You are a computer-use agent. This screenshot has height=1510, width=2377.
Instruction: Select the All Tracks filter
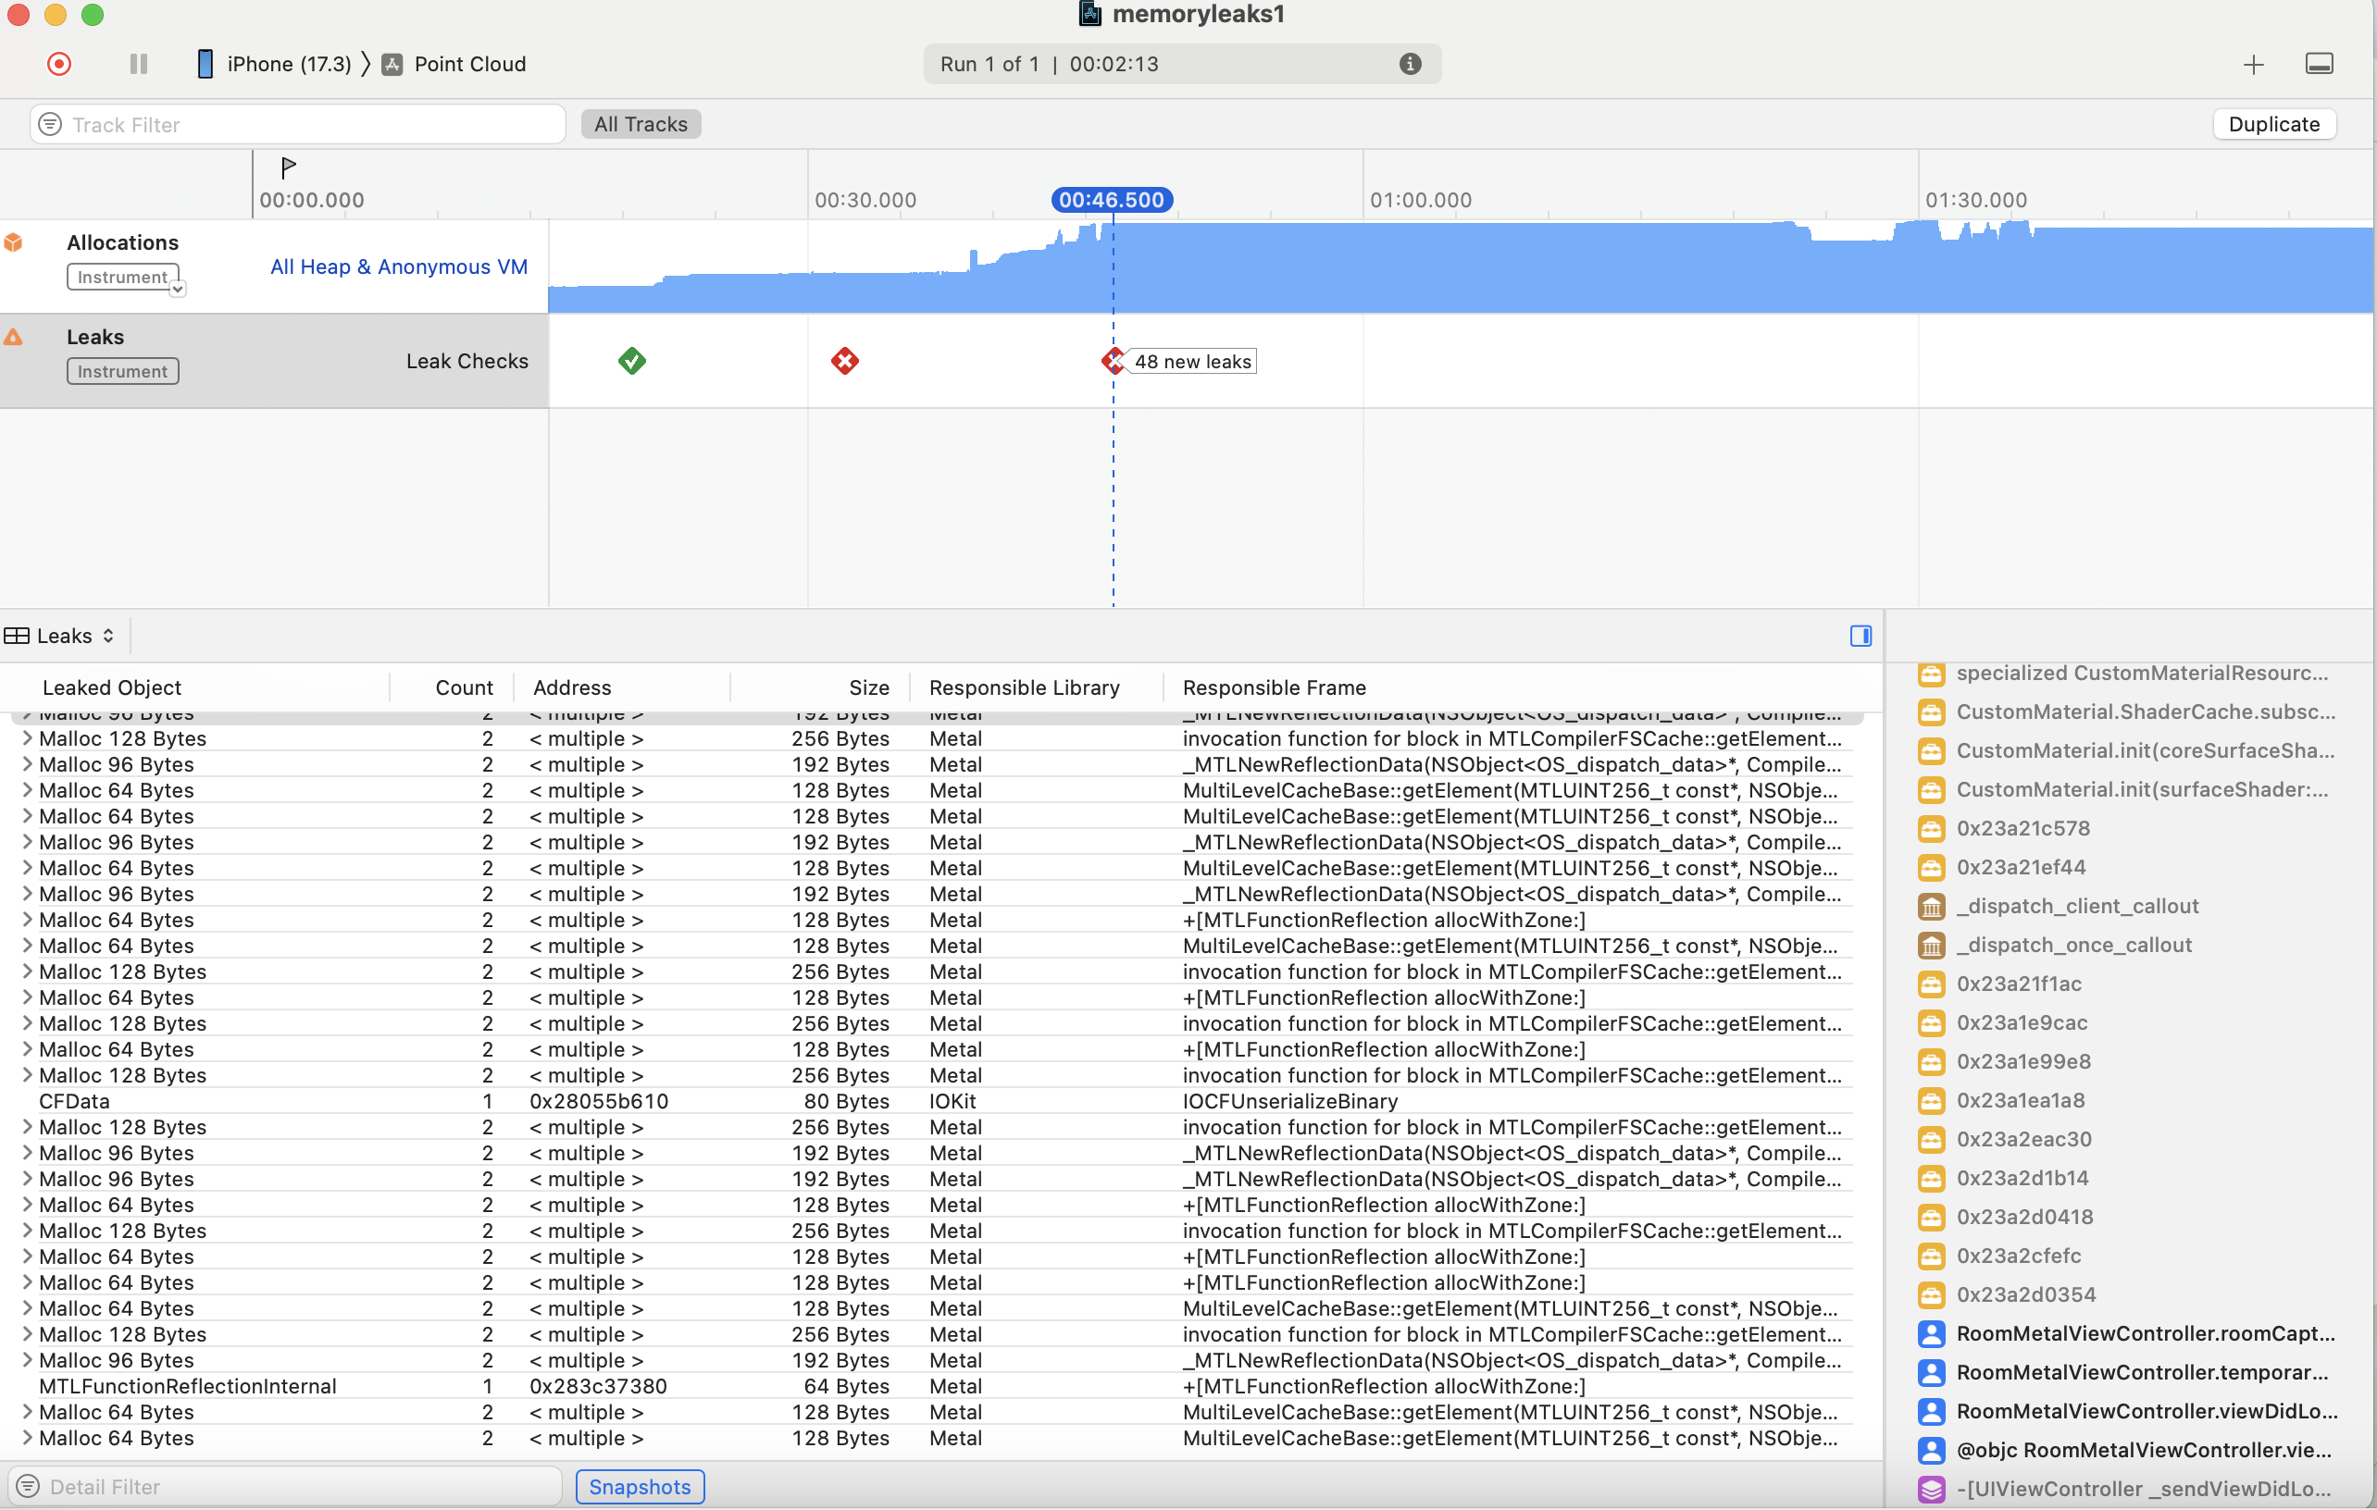coord(641,124)
